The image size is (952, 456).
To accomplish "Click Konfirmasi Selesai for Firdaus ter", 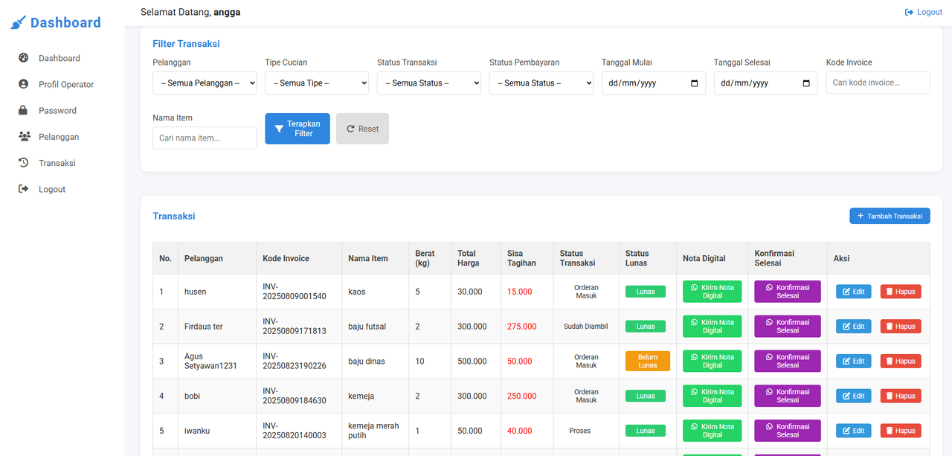I will click(788, 327).
